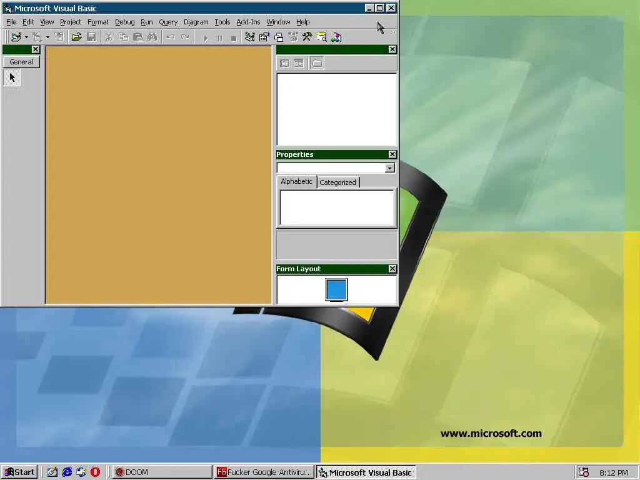This screenshot has height=480, width=640.
Task: Click the Open Project folder icon
Action: pos(76,37)
